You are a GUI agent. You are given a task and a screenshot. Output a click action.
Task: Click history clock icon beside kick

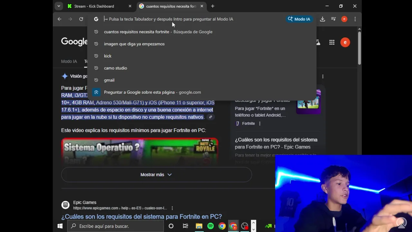coord(96,56)
